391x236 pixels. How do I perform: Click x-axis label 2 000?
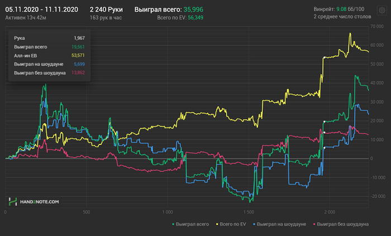coord(330,212)
